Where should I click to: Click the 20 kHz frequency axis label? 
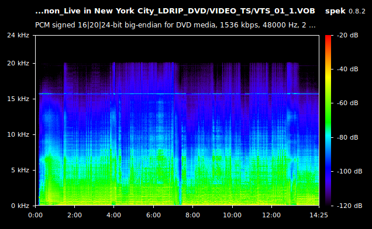click(18, 63)
